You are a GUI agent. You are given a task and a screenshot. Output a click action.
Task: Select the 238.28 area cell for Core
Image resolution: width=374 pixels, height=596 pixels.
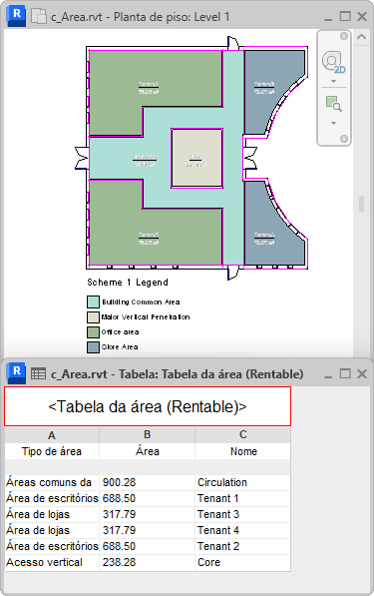tap(148, 562)
